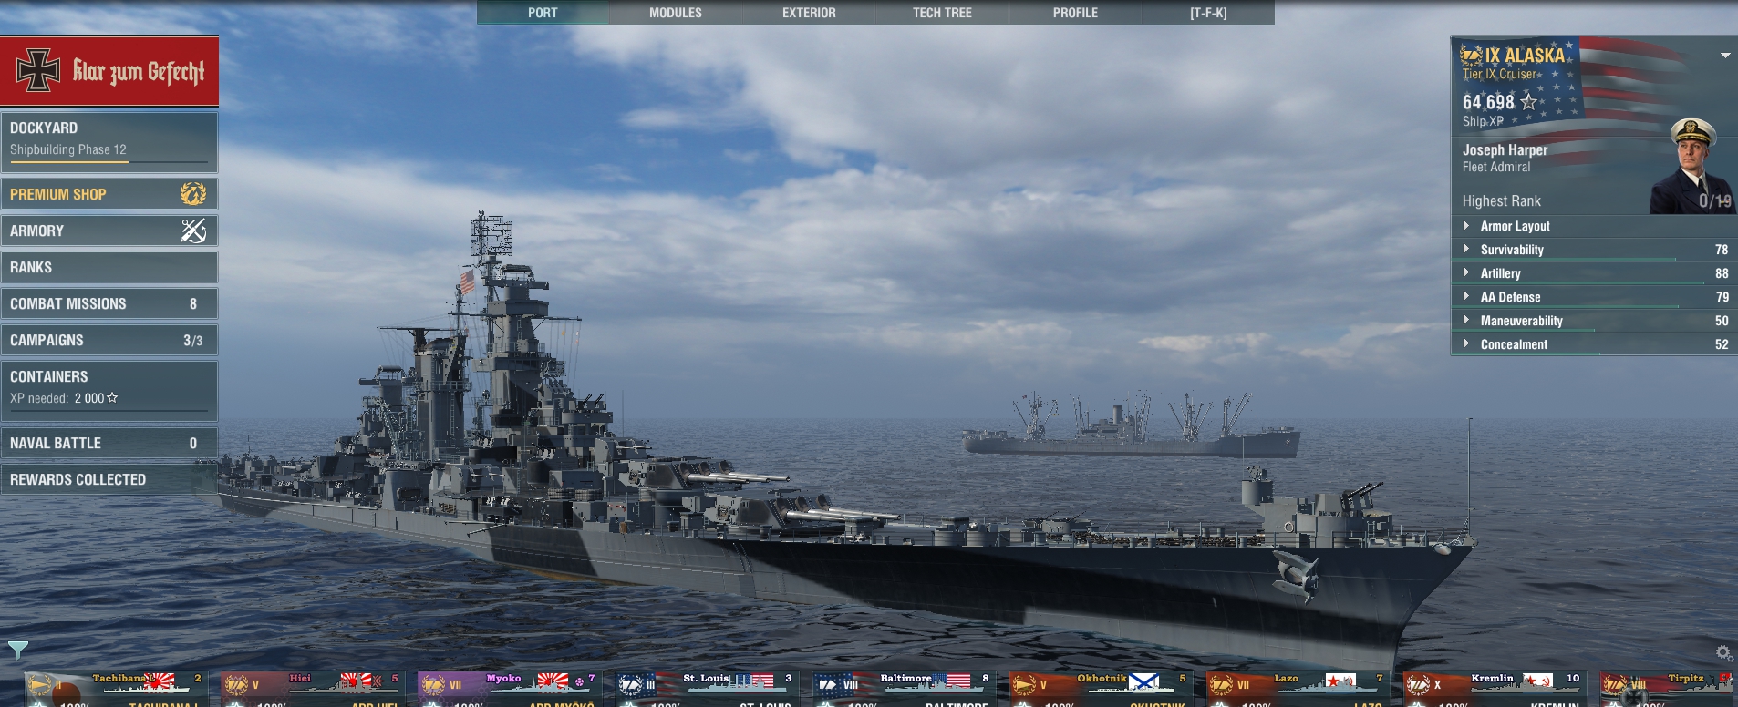Click Hiei battleship class icon in carousel
The image size is (1738, 707).
(x=236, y=684)
